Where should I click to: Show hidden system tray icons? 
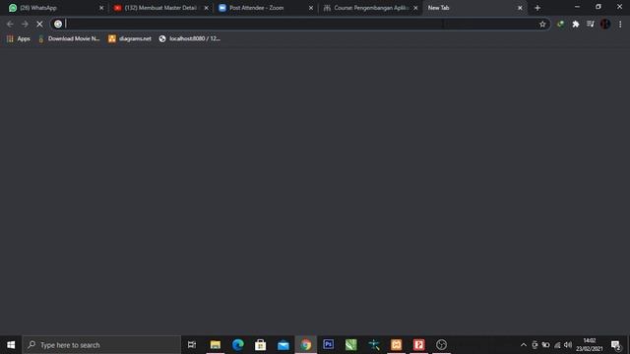click(523, 345)
